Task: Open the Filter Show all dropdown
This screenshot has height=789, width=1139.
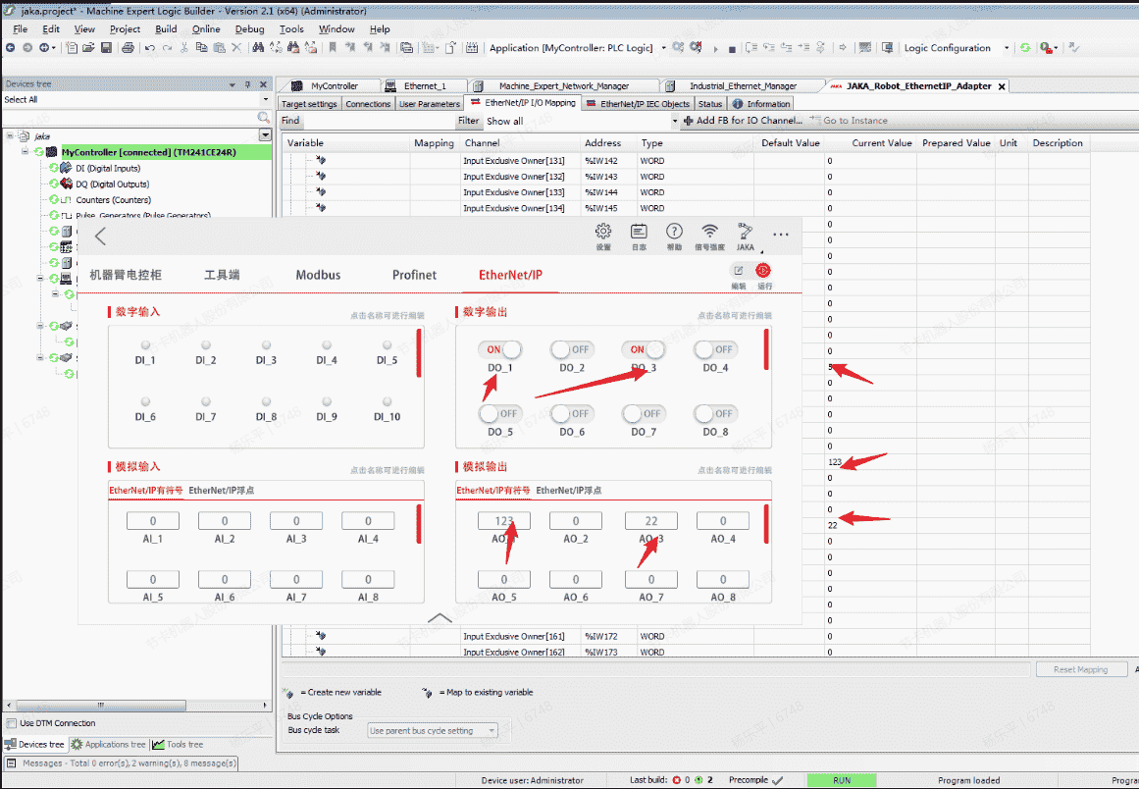Action: (x=674, y=121)
